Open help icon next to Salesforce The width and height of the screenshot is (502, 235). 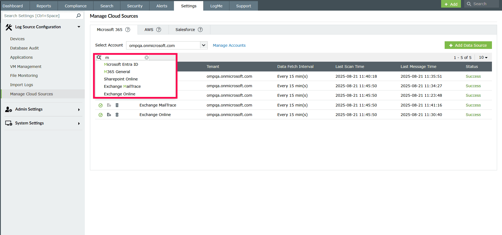click(200, 30)
